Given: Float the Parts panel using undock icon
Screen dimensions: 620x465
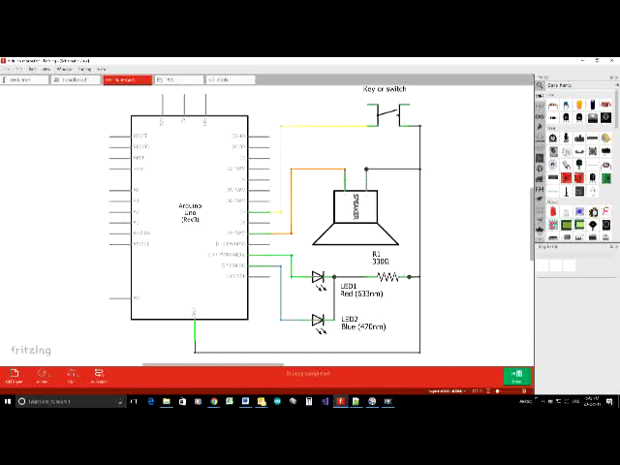Looking at the screenshot, I should 611,77.
